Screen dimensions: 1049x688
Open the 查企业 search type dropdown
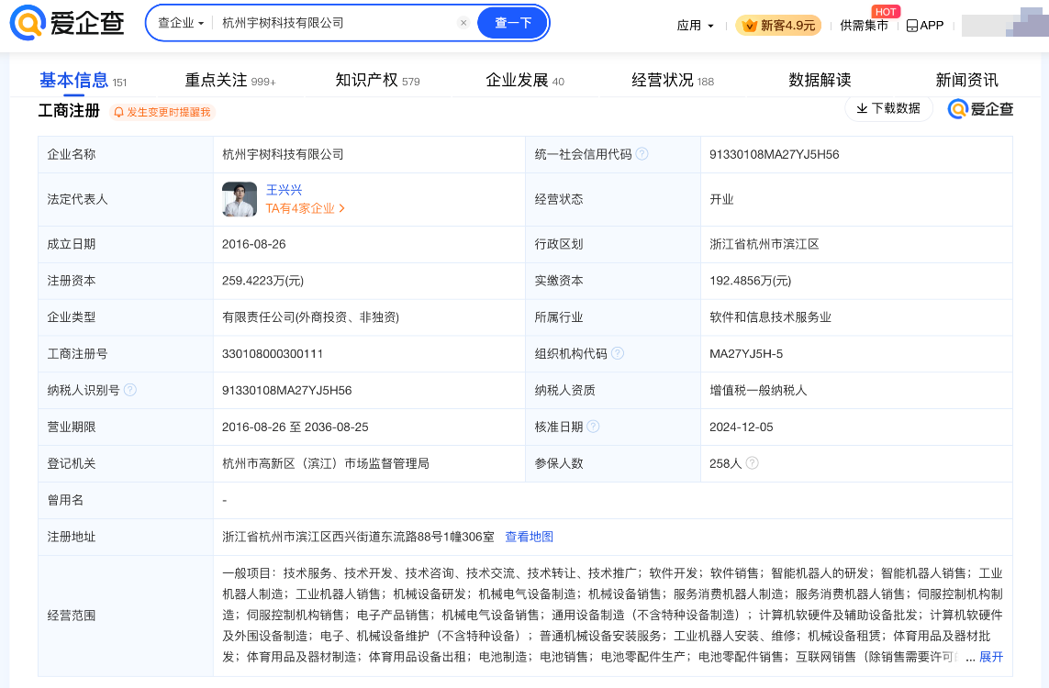(181, 23)
